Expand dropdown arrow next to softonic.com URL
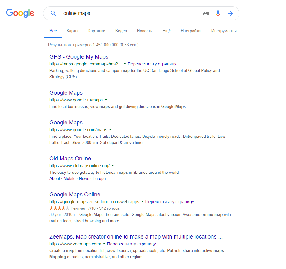The height and width of the screenshot is (269, 286). pyautogui.click(x=143, y=202)
